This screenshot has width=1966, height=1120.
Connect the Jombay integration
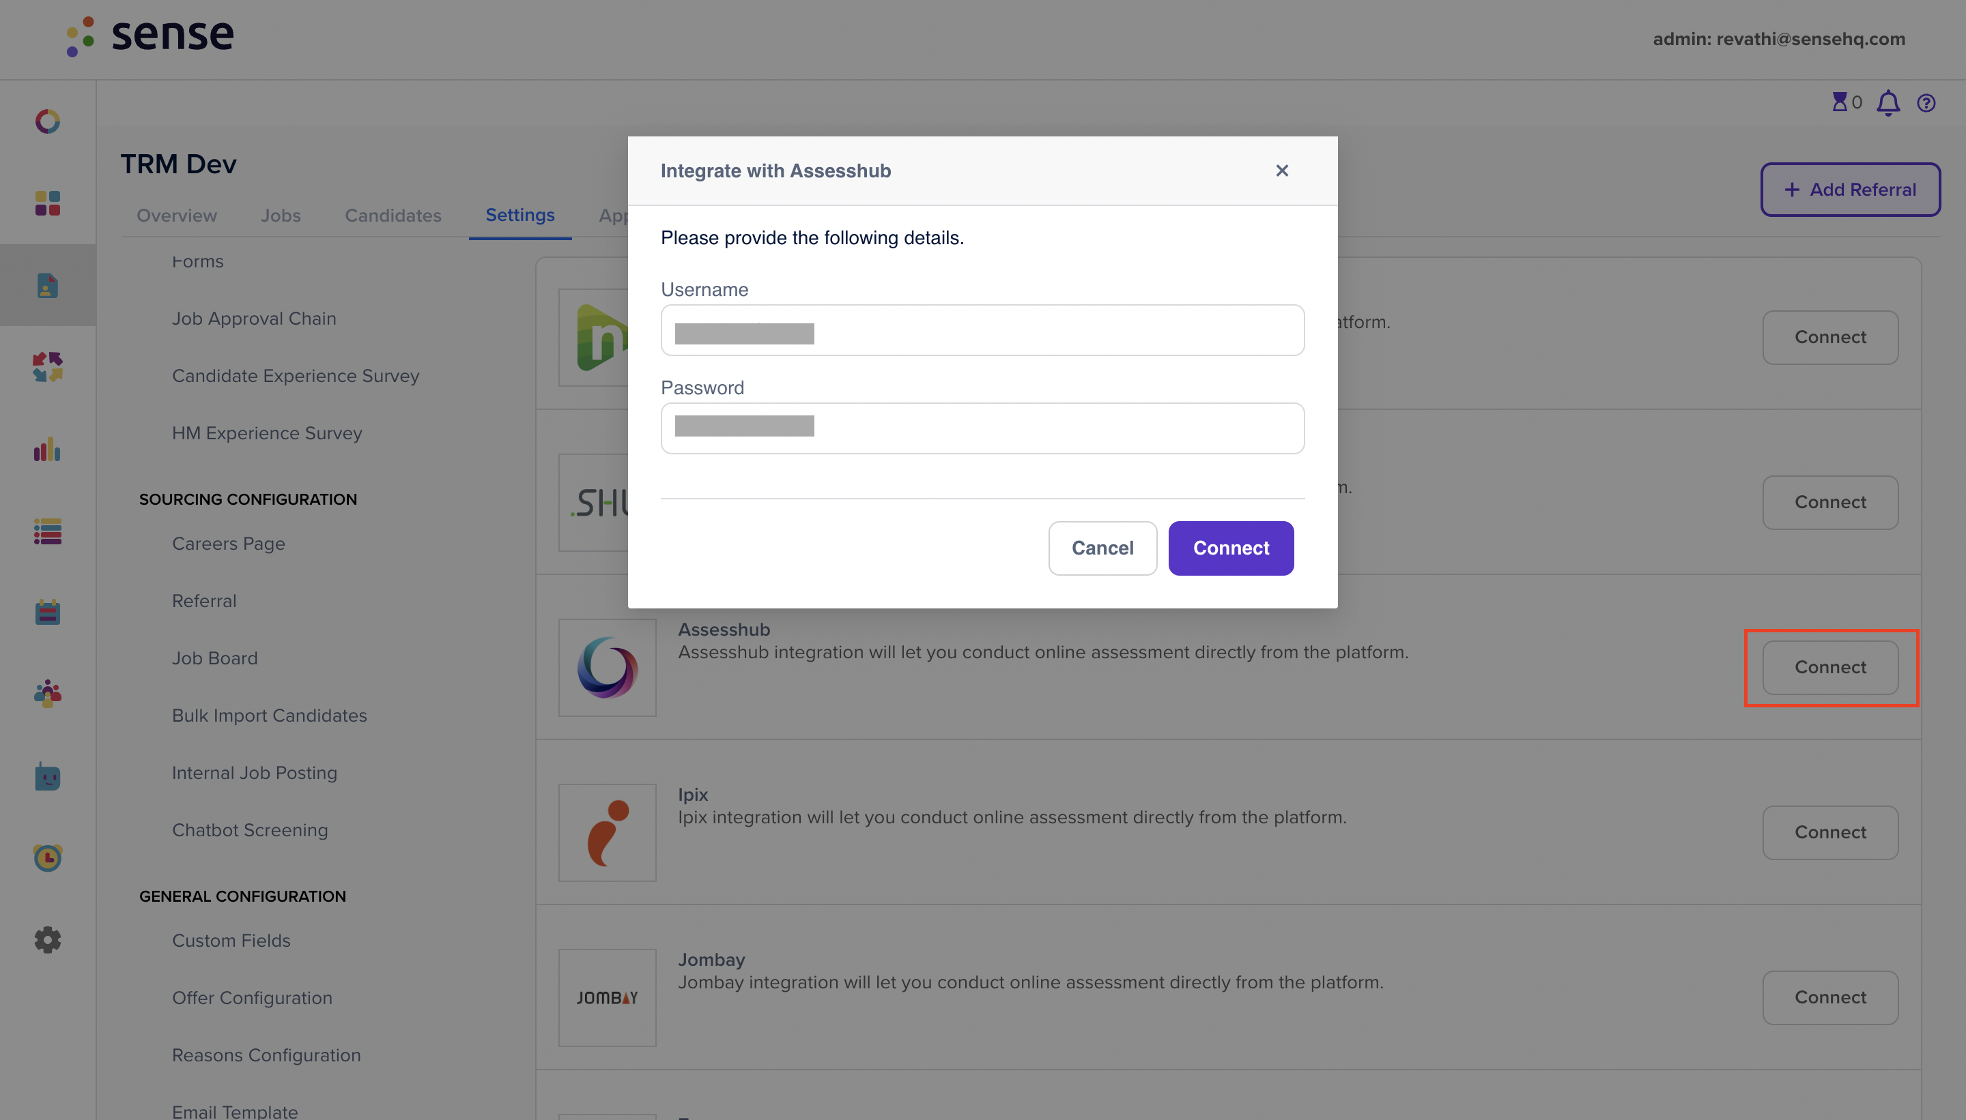pos(1829,997)
